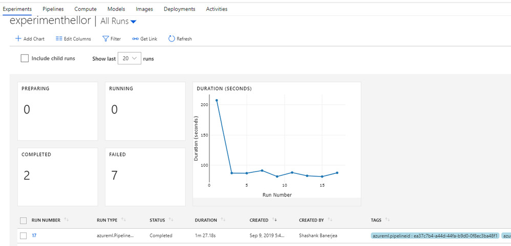Sort by Created column arrows
The height and width of the screenshot is (246, 511).
coord(274,220)
